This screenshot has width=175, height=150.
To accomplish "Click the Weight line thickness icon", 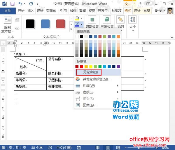I will (x=78, y=85).
